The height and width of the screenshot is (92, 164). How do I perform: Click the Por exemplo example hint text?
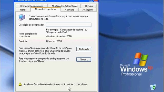tap(67, 31)
